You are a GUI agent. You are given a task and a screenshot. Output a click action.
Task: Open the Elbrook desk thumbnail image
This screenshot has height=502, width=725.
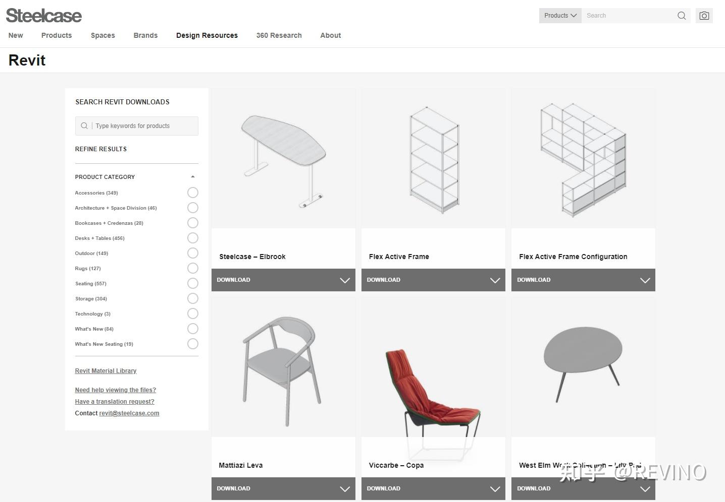283,159
